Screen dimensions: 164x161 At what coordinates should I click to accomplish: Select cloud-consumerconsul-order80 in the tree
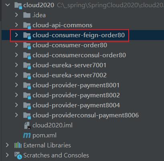click(79, 55)
